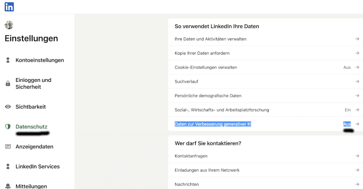Screen dimensions: 363x189
Task: Click arrow in the Suchverlauf row
Action: click(357, 81)
